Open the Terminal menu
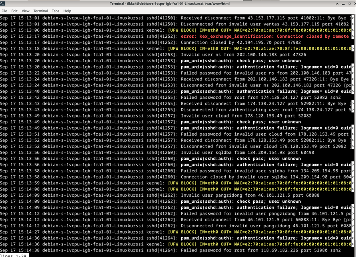The height and width of the screenshot is (257, 359). (x=41, y=11)
